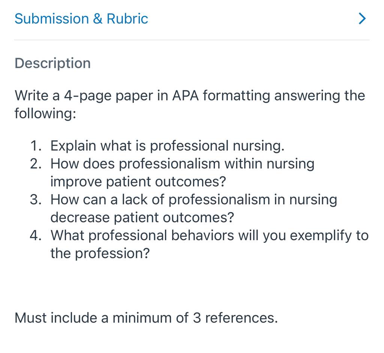Click the 'decrease patient outcomes?' line
The image size is (384, 353).
(x=142, y=218)
